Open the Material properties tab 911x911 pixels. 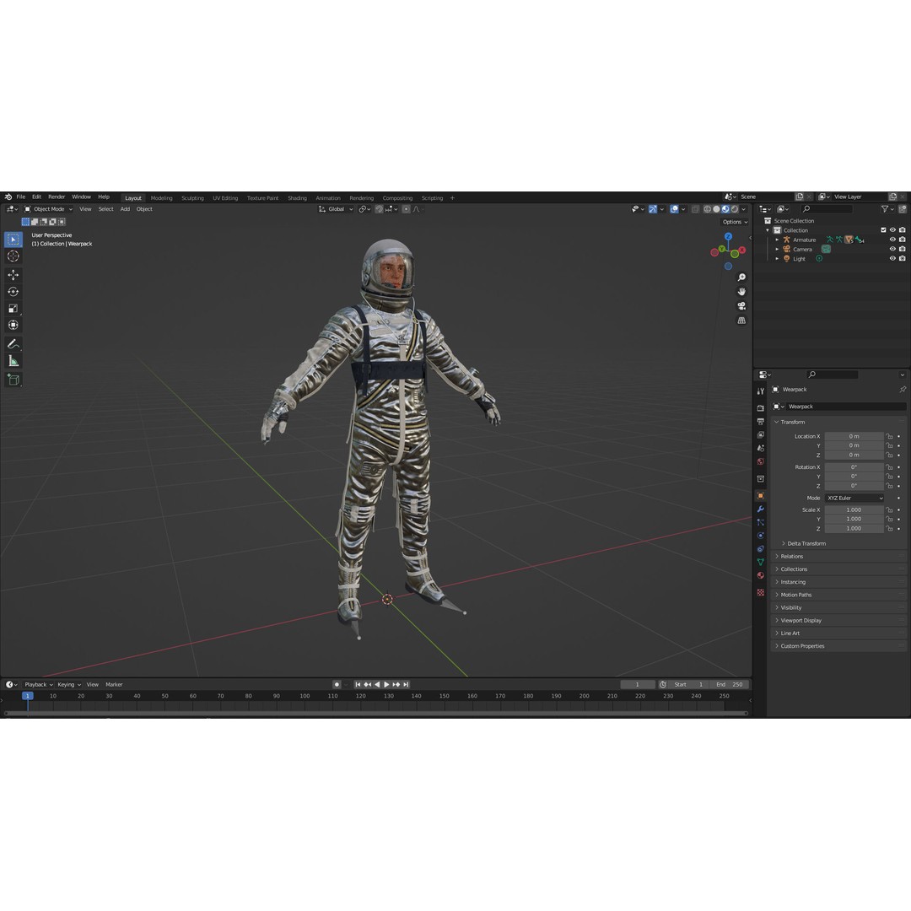[x=760, y=575]
